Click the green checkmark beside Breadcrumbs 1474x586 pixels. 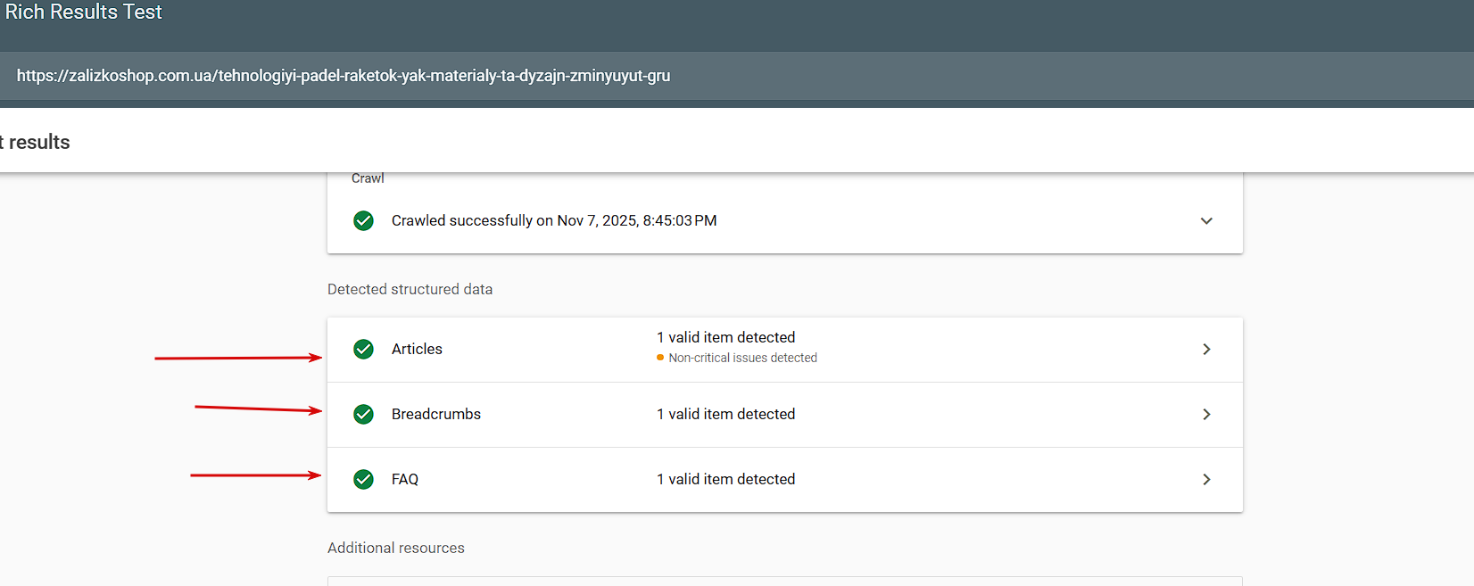point(363,414)
